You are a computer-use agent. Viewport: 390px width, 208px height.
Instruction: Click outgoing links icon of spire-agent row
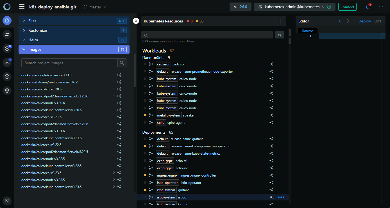pyautogui.click(x=271, y=123)
